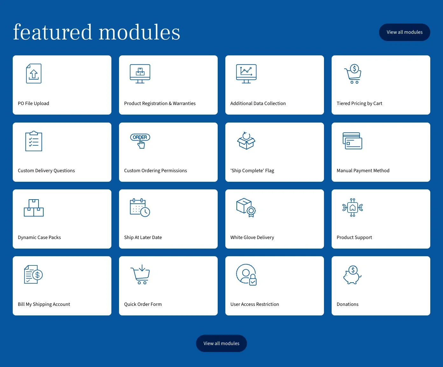Click the top View all modules button

404,32
